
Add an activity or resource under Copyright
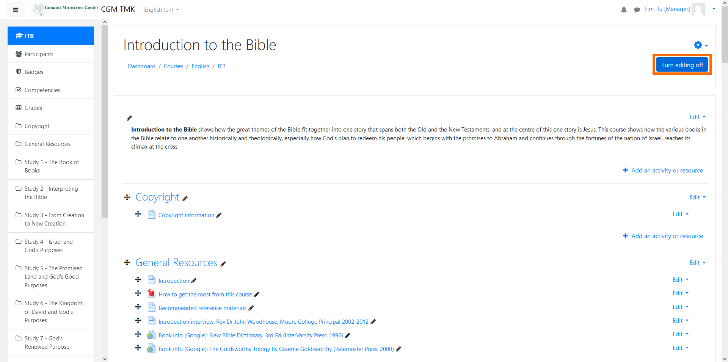tap(663, 236)
